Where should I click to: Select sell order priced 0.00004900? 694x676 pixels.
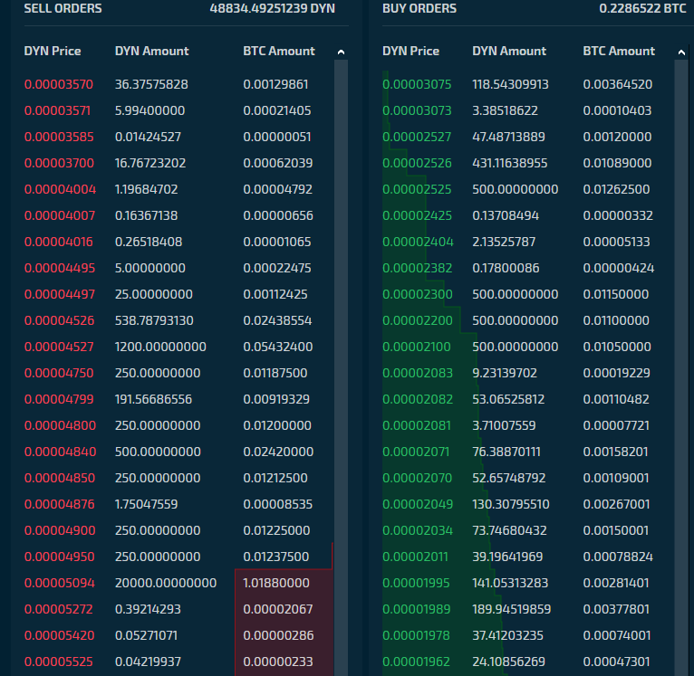coord(178,530)
